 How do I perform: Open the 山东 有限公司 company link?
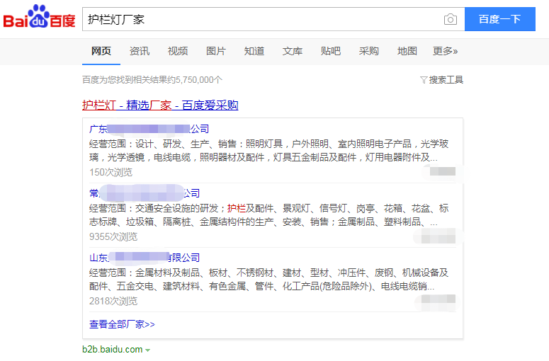click(x=145, y=258)
